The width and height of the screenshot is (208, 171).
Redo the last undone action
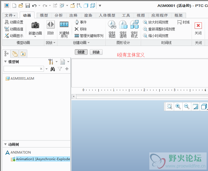(45, 6)
